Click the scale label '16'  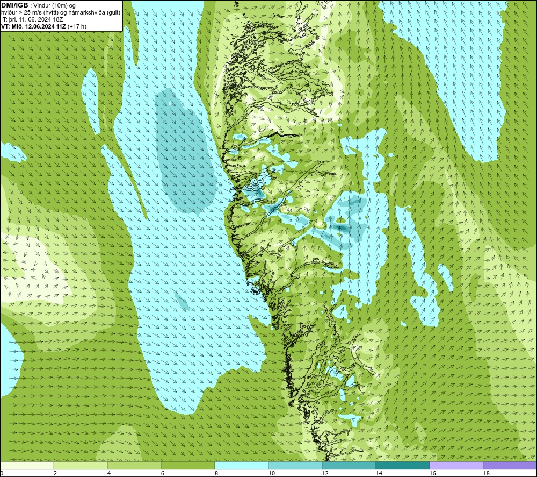pyautogui.click(x=432, y=474)
